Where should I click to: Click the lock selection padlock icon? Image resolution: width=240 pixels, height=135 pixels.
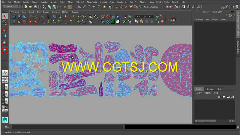coord(104,7)
